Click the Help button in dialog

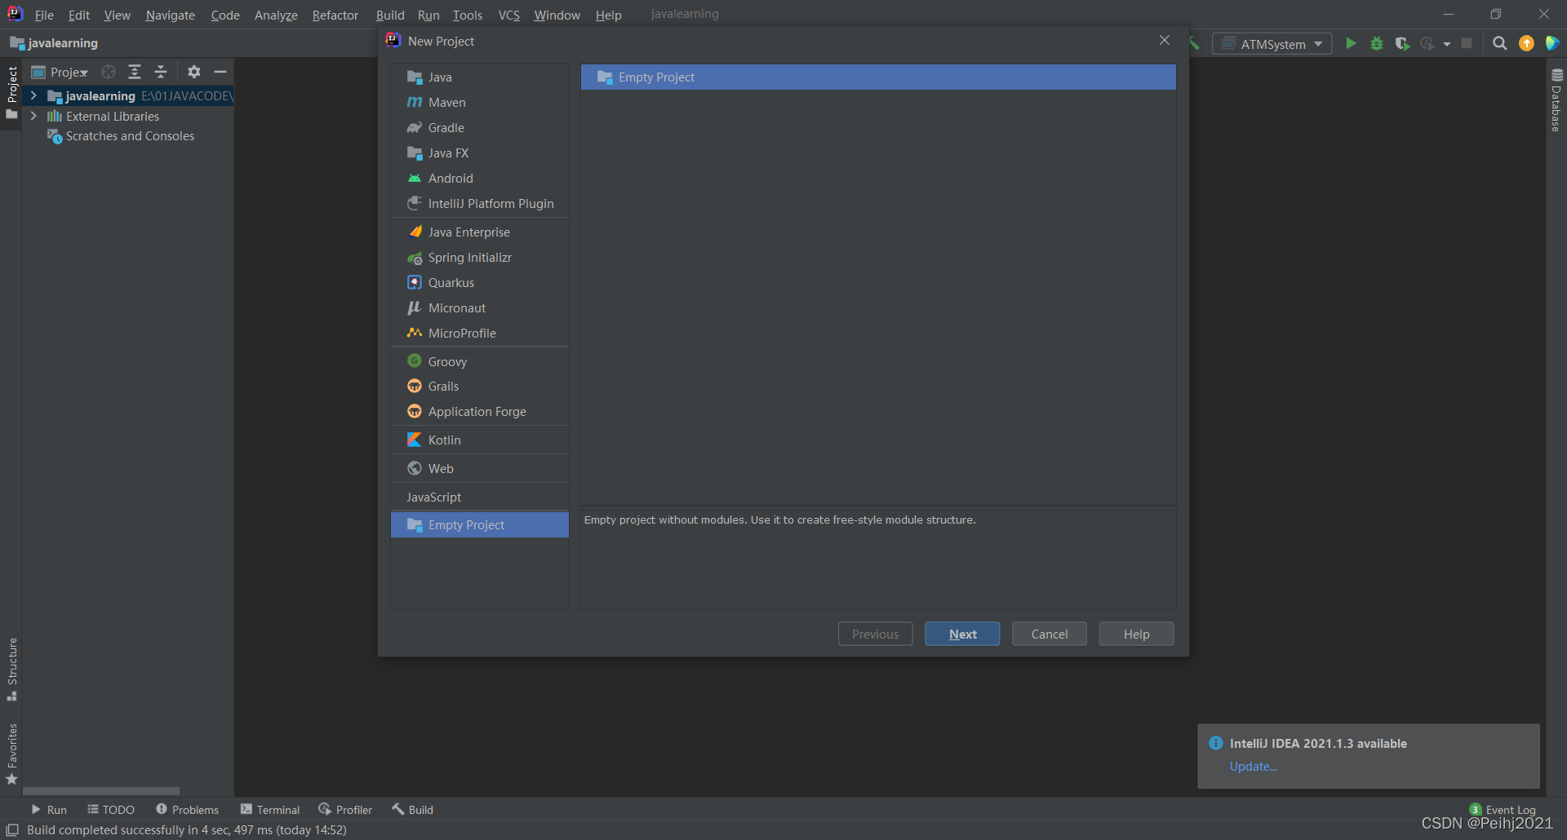coord(1136,634)
